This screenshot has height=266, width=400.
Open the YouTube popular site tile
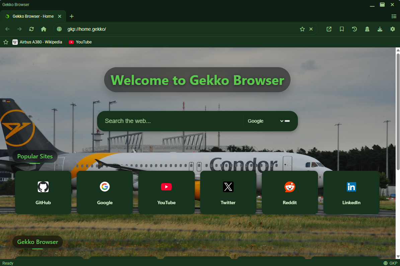(166, 192)
